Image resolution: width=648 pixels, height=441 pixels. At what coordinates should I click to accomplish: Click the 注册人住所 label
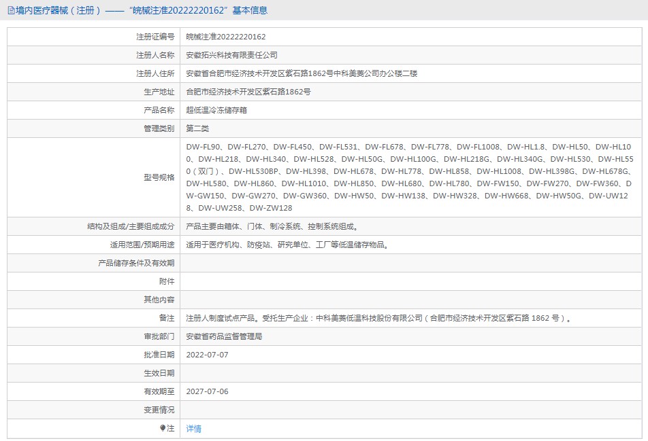tap(155, 73)
